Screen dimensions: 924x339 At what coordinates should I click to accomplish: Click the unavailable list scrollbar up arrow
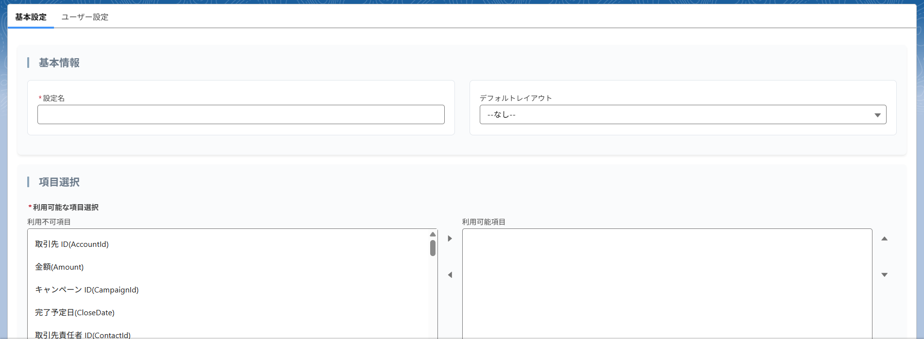click(433, 234)
